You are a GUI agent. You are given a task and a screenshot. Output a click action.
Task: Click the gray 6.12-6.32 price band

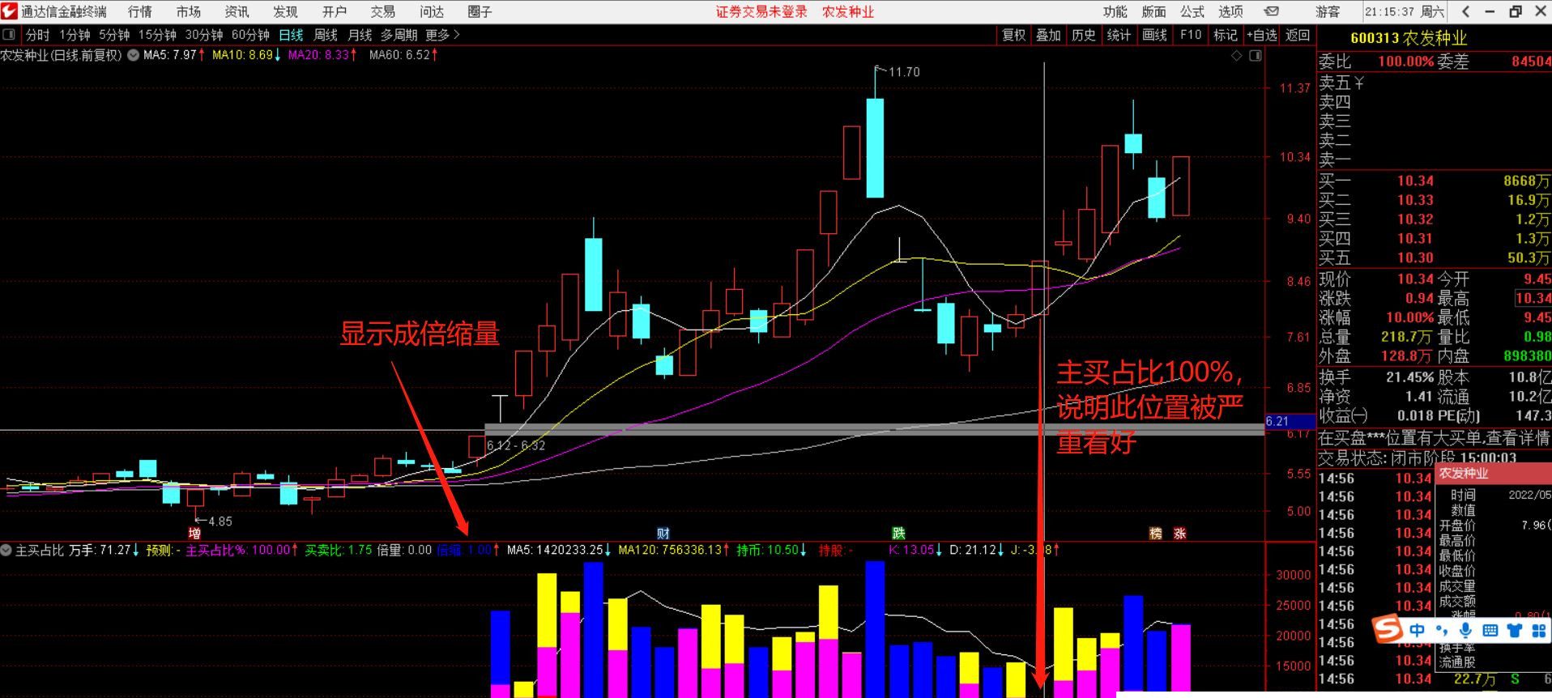(x=810, y=429)
